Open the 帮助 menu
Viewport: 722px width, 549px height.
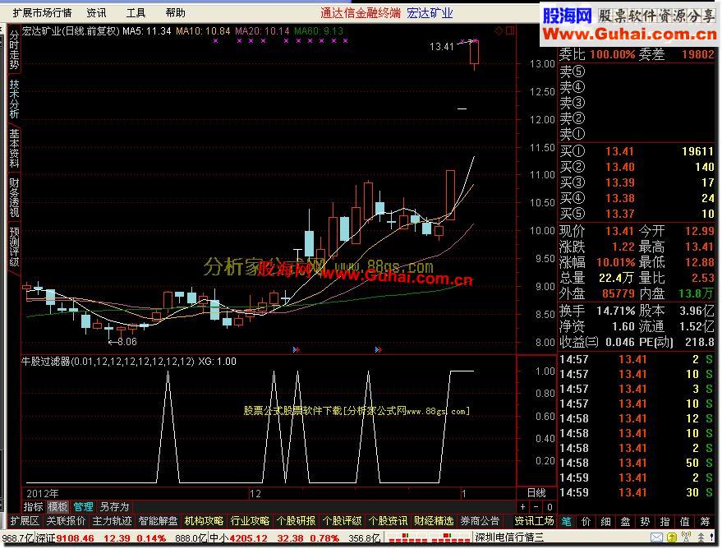[176, 12]
